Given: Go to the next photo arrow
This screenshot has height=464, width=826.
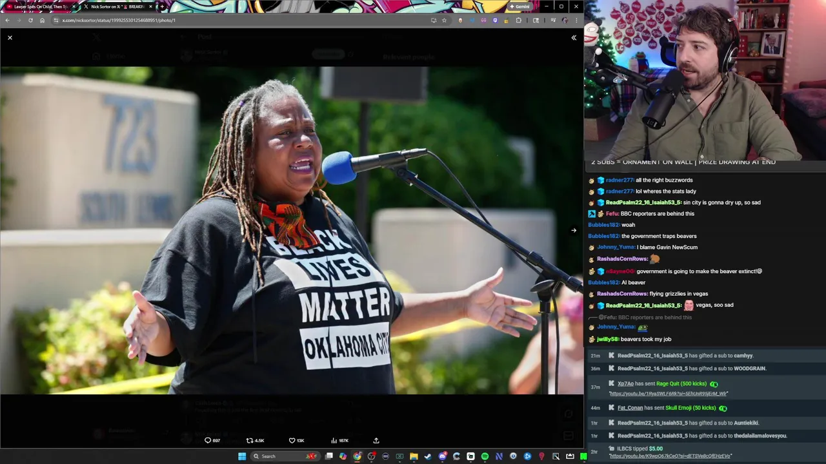Looking at the screenshot, I should [574, 230].
